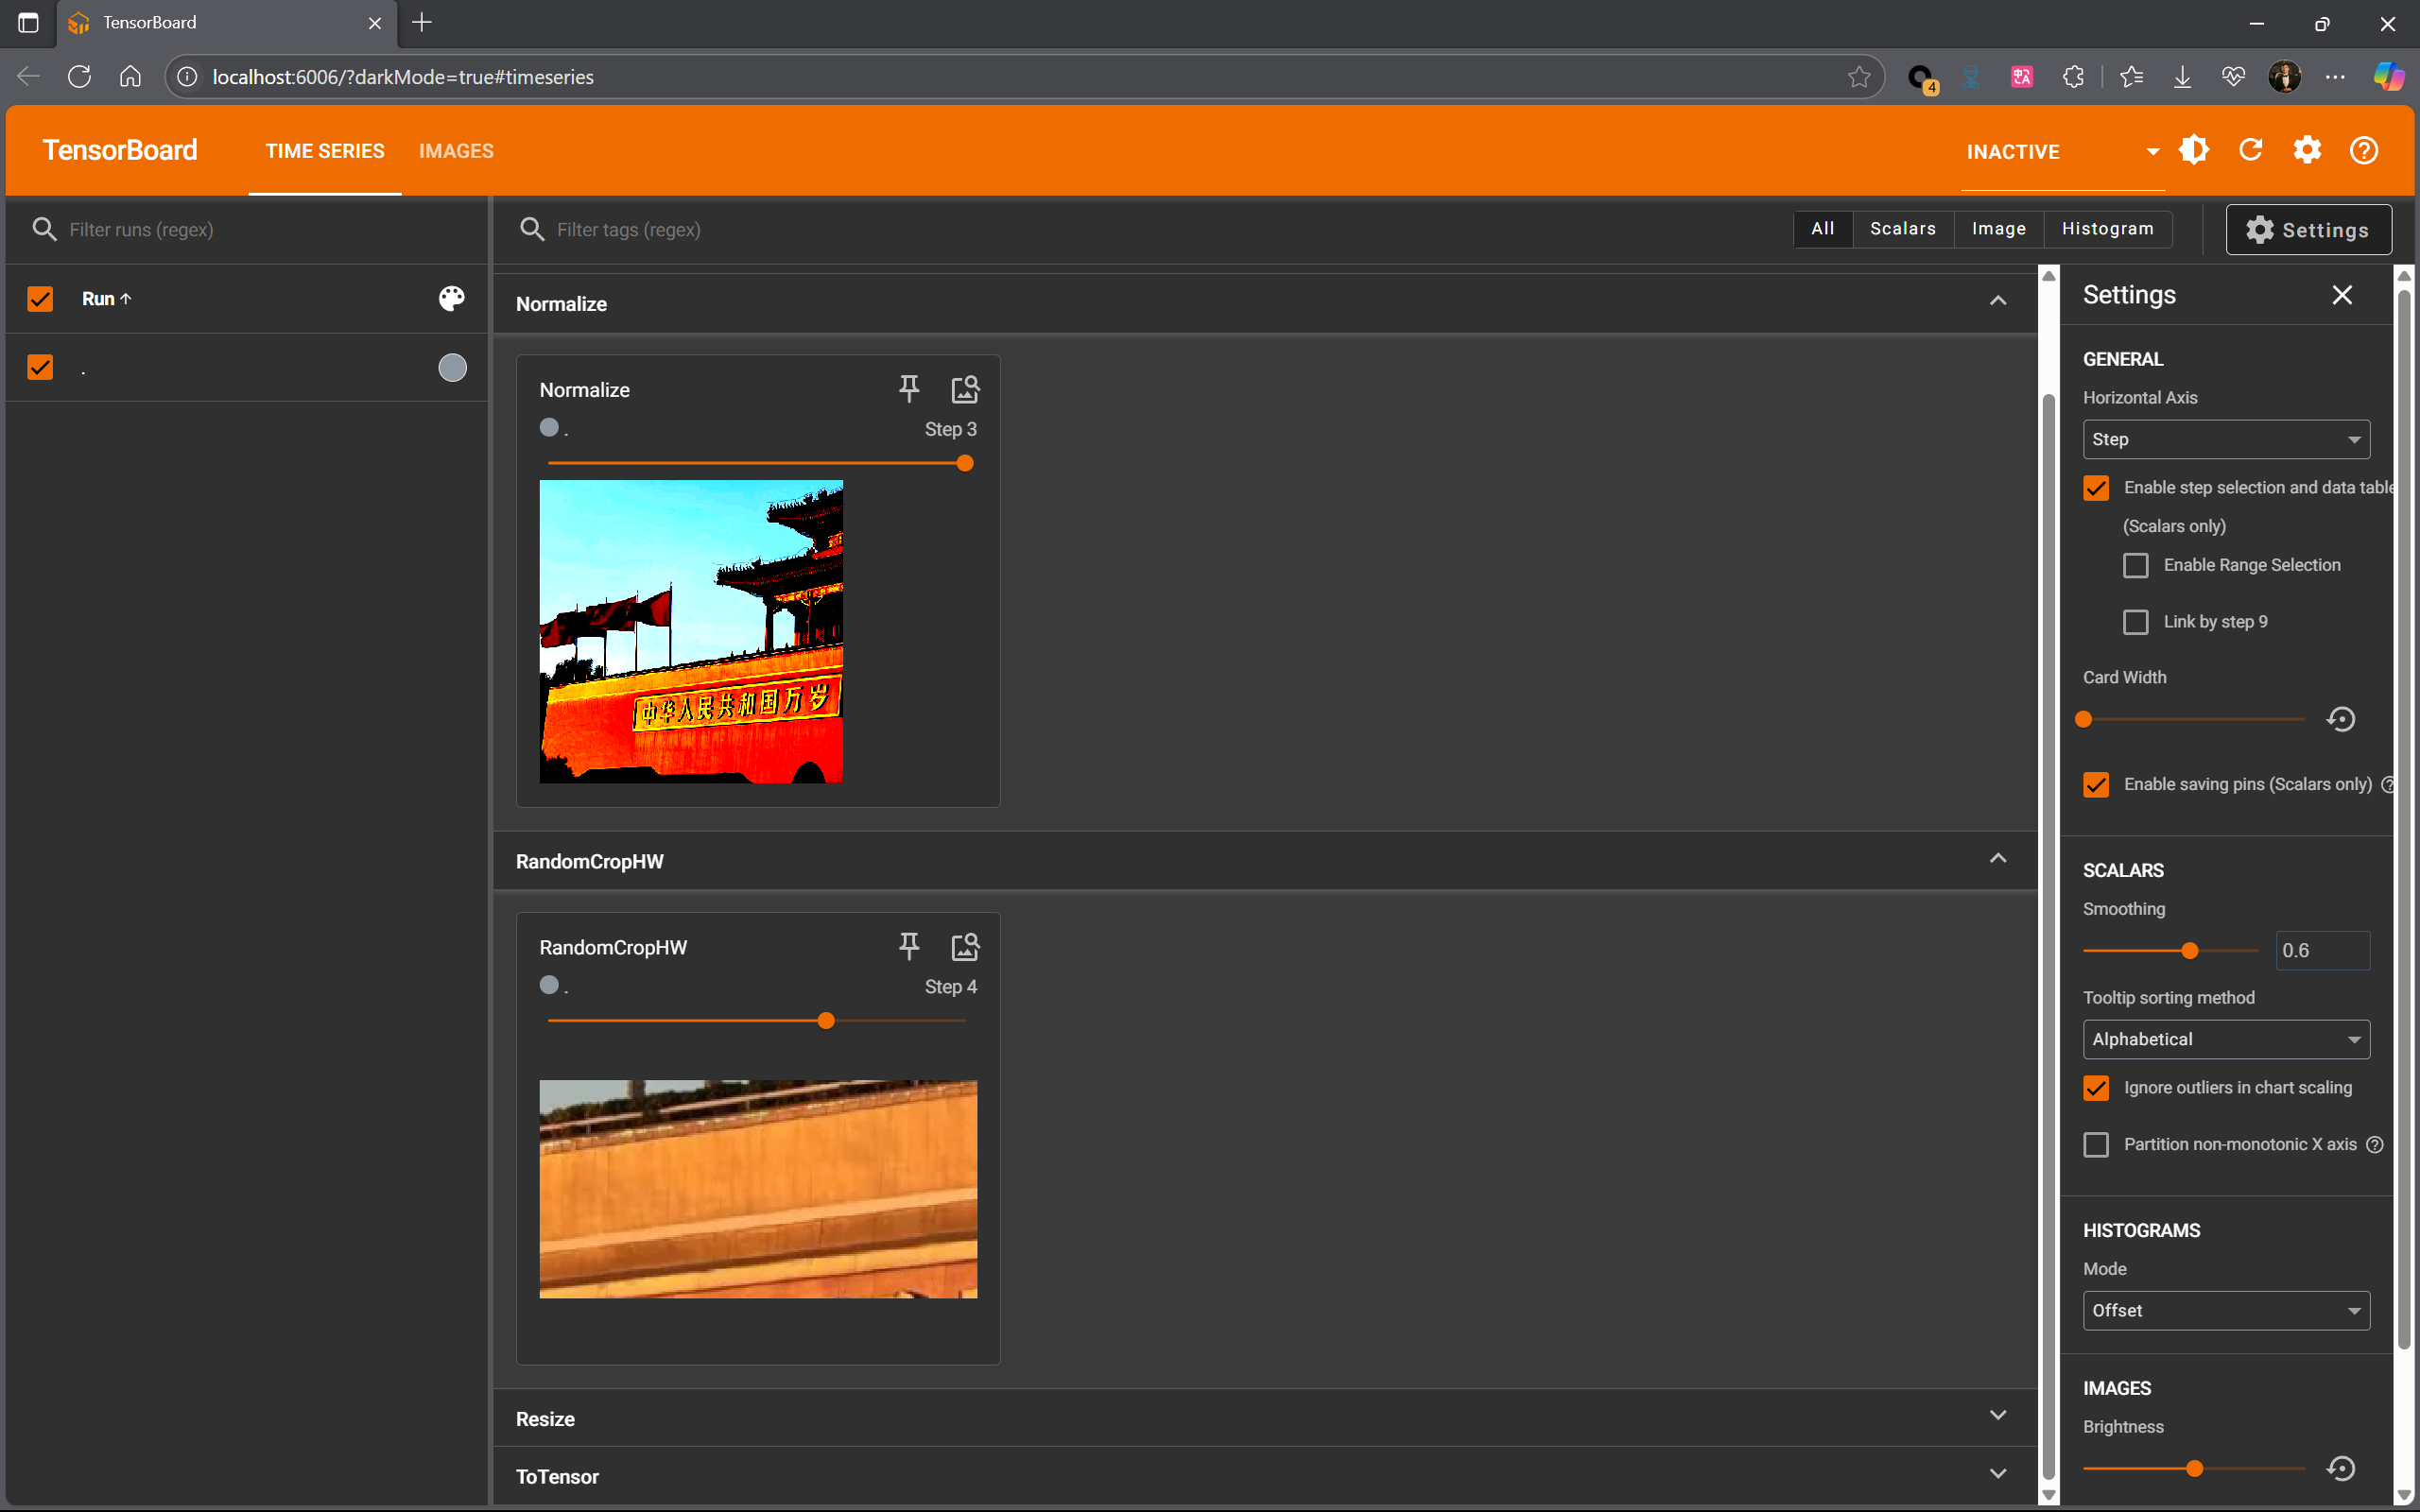2420x1512 pixels.
Task: Open the header gear settings icon
Action: pos(2307,150)
